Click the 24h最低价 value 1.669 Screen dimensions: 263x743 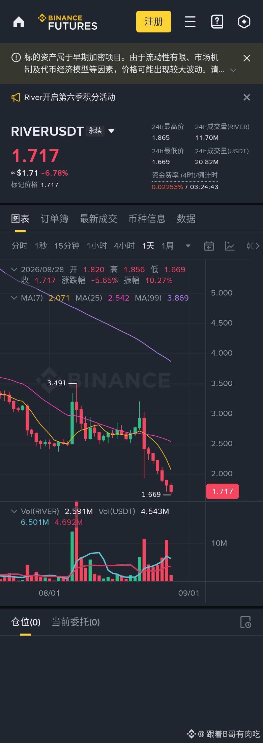coord(161,162)
